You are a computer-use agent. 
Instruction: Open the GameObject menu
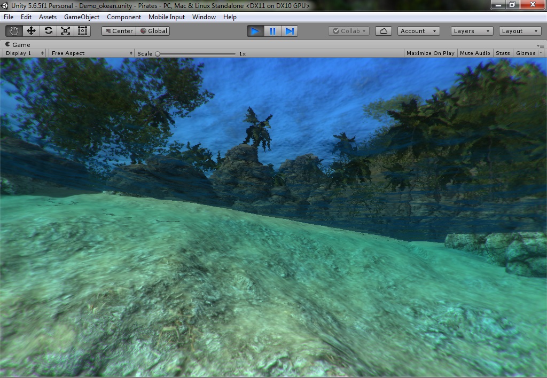click(82, 17)
